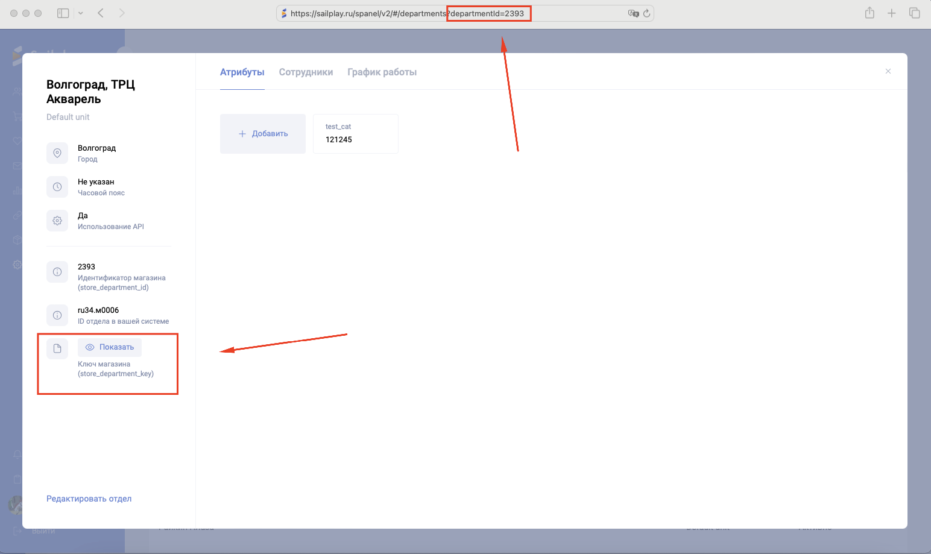Click the time zone clock icon
931x554 pixels.
57,187
